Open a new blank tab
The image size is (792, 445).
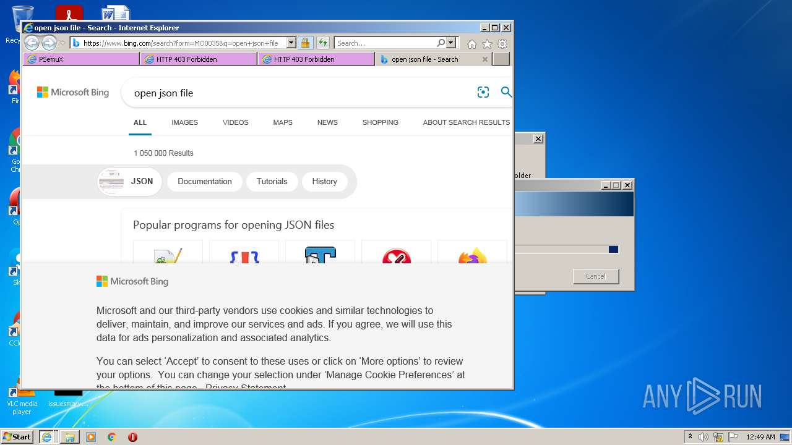501,59
